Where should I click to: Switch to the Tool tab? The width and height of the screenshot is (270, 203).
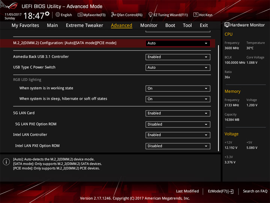187,26
